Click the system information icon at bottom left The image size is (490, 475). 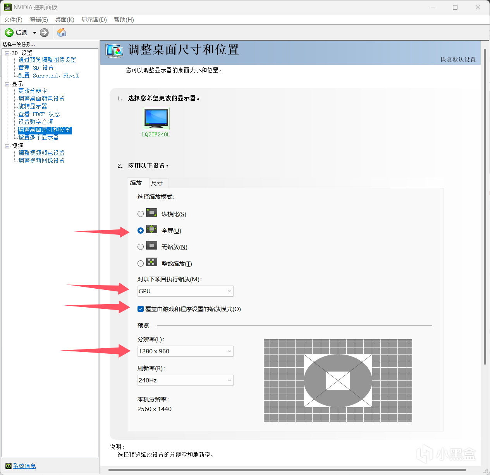point(9,466)
